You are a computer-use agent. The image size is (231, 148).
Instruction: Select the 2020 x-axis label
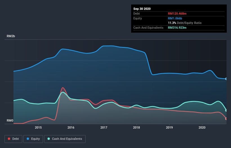click(x=202, y=127)
